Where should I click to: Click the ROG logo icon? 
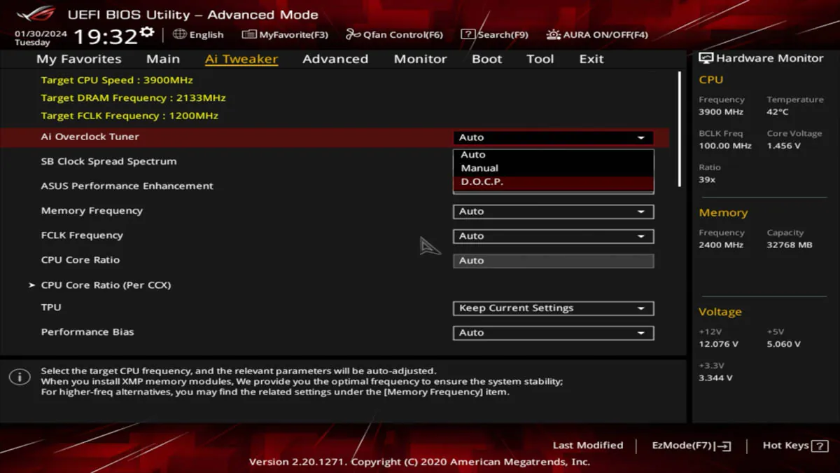tap(37, 14)
